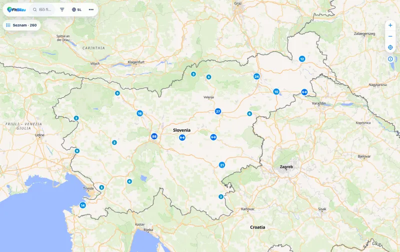Open the SL language selector
Viewport: 400px width, 252px height.
tap(76, 9)
